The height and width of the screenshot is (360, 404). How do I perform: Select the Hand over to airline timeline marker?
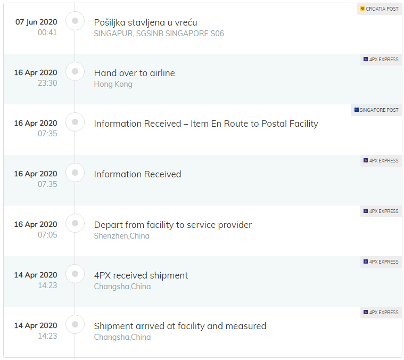point(75,71)
